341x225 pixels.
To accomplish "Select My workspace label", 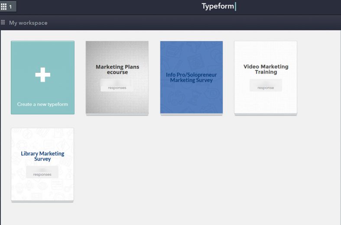I will pyautogui.click(x=28, y=23).
